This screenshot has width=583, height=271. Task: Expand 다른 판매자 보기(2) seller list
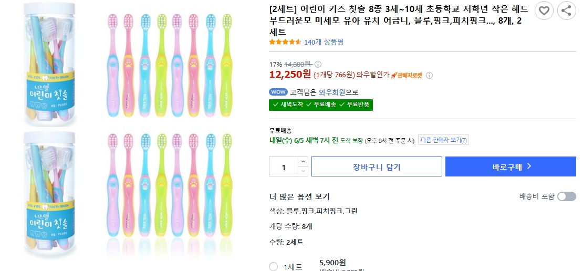[444, 140]
